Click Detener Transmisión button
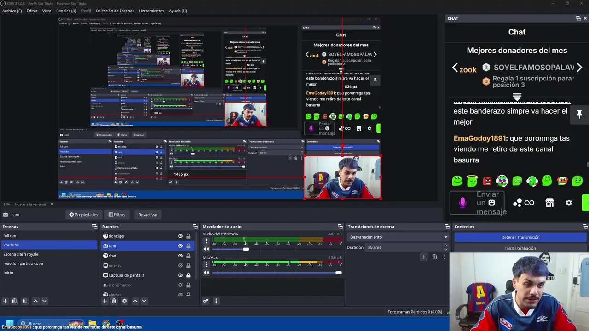This screenshot has height=331, width=589. (x=520, y=237)
